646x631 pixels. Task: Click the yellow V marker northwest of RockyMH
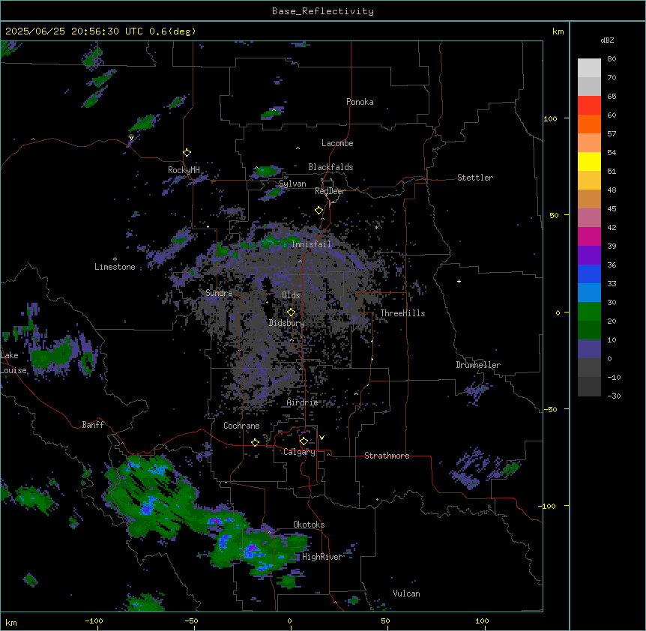point(131,138)
